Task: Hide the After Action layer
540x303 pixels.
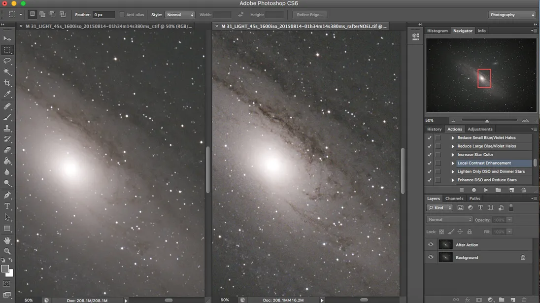Action: 431,244
